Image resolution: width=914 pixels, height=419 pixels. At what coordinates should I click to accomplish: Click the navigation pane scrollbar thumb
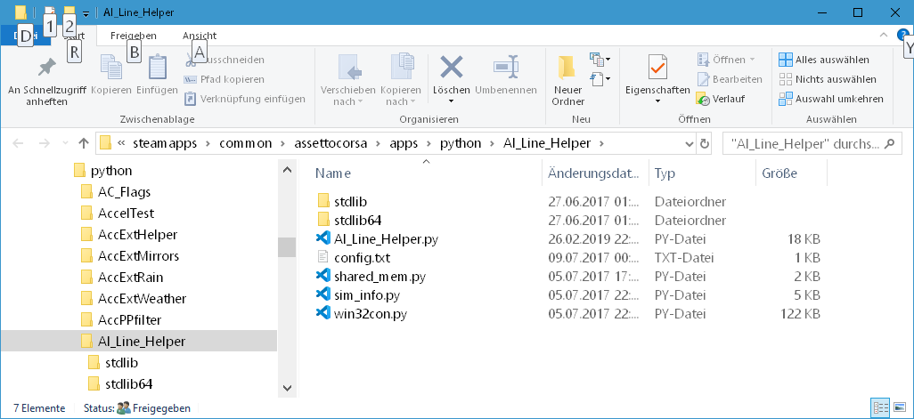pos(286,246)
